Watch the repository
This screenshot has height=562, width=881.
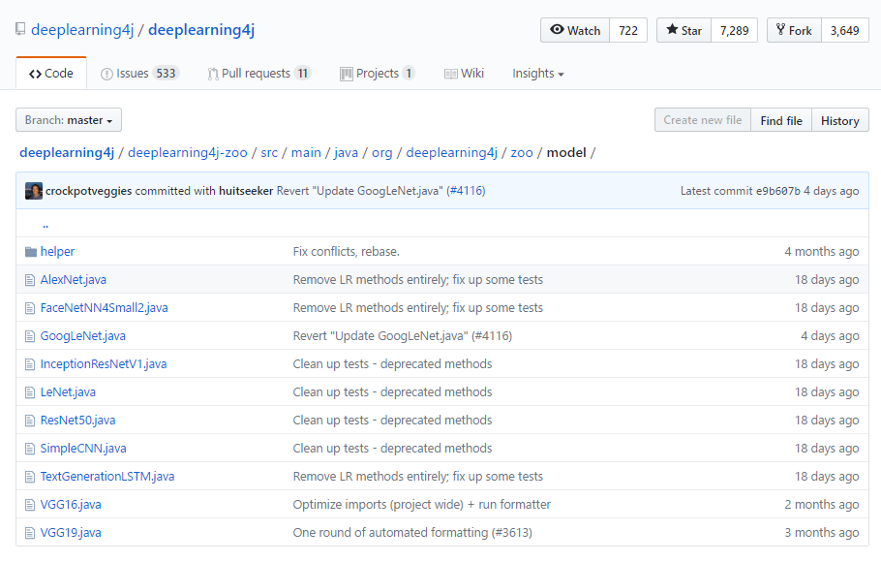click(x=575, y=30)
